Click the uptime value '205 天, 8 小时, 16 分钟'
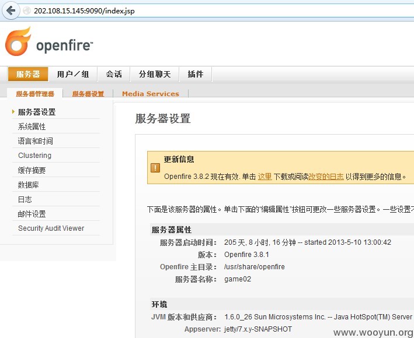 (x=260, y=242)
